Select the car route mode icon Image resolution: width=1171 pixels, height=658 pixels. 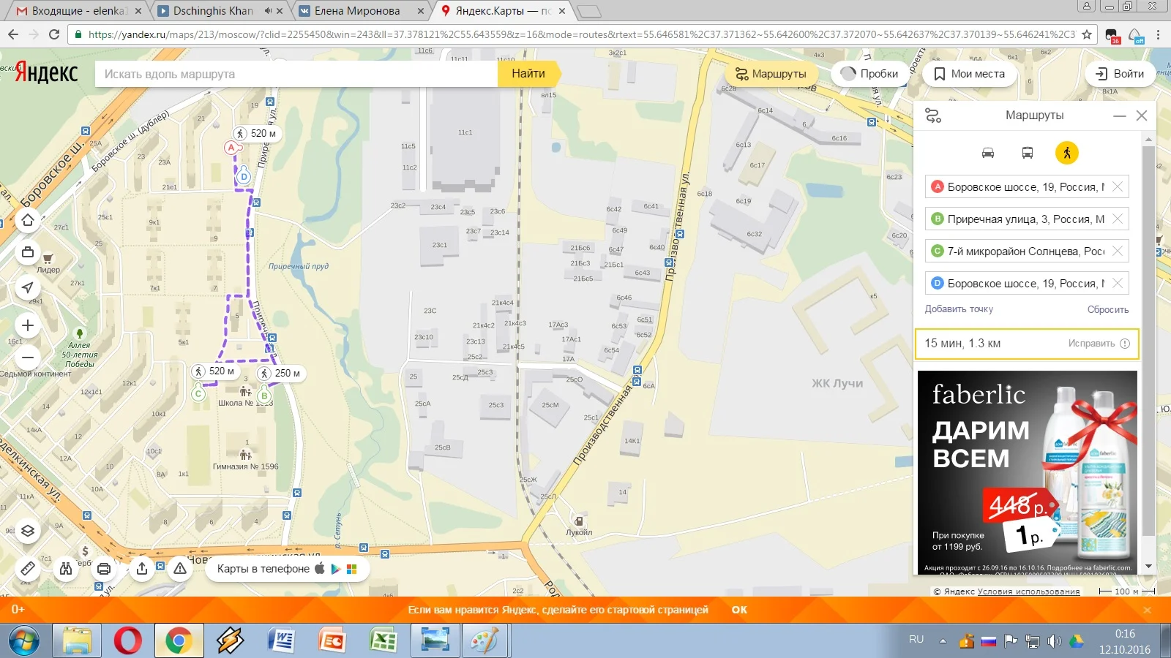pyautogui.click(x=988, y=153)
